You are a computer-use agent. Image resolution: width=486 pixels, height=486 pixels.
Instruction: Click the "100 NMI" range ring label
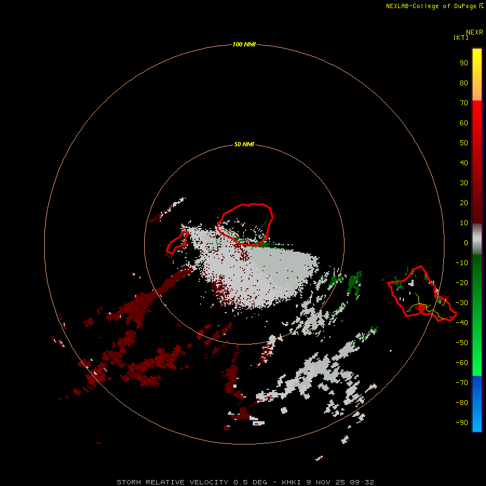[x=244, y=44]
